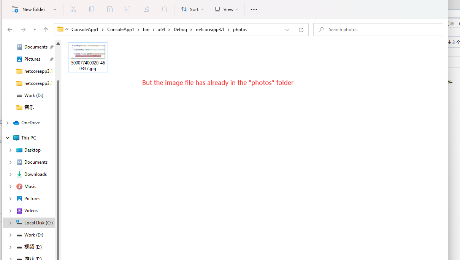Select Local Disk C: in sidebar
Image resolution: width=460 pixels, height=260 pixels.
point(37,222)
